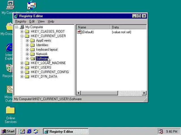Select the Identities key label
Viewport: 181px width, 135px height.
point(42,45)
